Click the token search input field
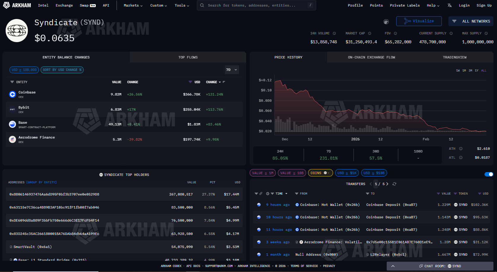 [x=256, y=5]
